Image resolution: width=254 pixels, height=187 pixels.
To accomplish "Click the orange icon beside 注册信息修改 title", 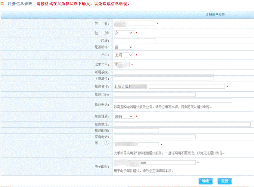I will [3, 4].
